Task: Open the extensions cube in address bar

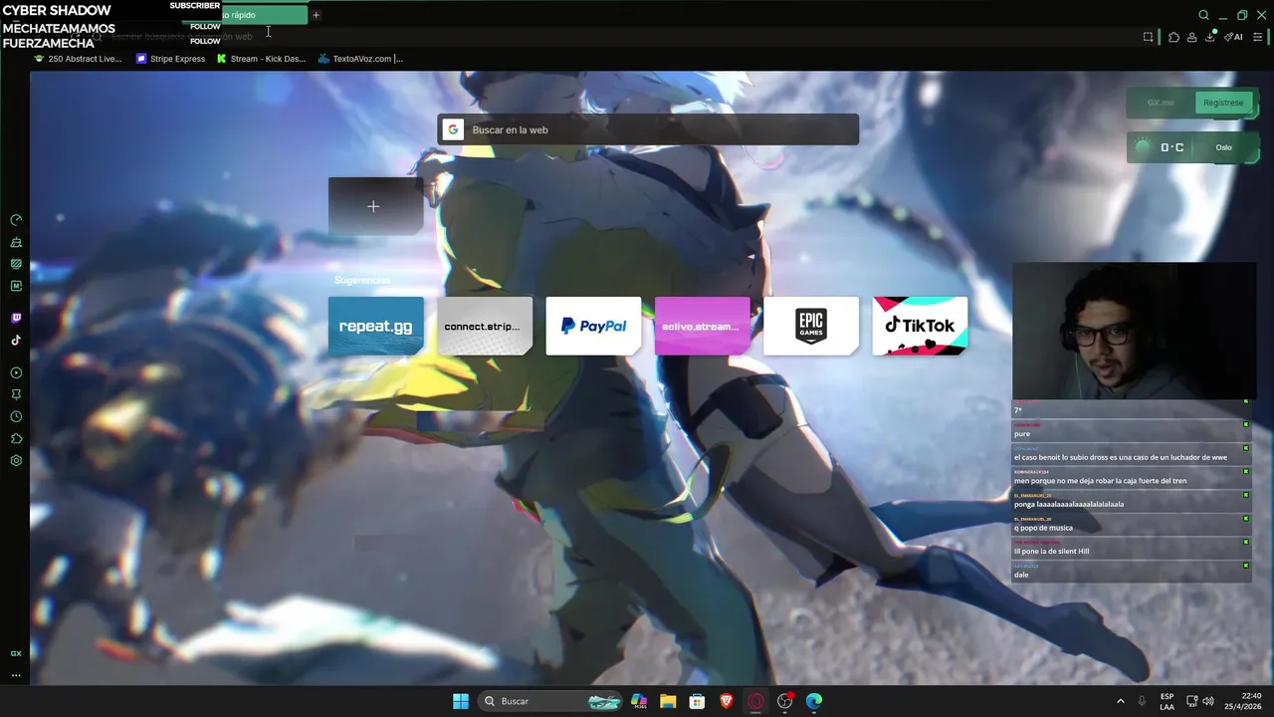Action: (1173, 37)
